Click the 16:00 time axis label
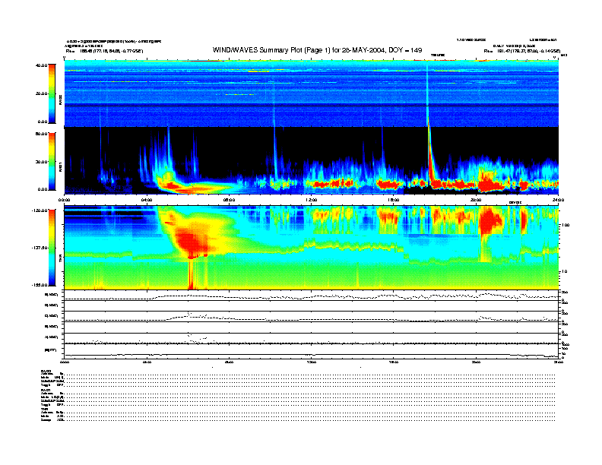The image size is (602, 465). tap(393, 199)
